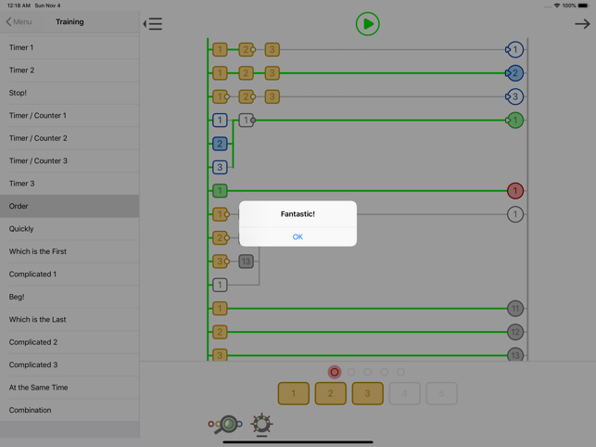Click the green play button
596x447 pixels.
[367, 24]
